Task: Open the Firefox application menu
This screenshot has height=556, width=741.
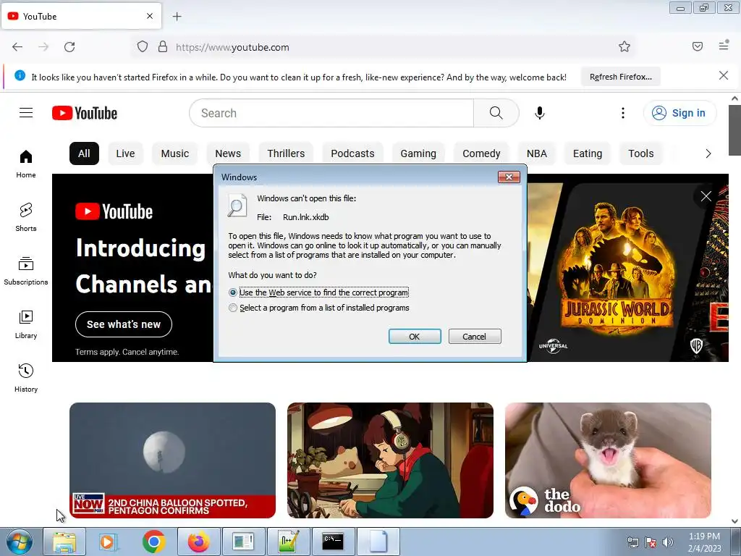Action: coord(724,46)
